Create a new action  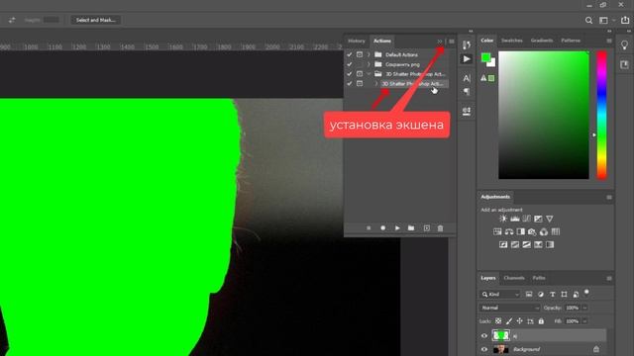pos(427,228)
